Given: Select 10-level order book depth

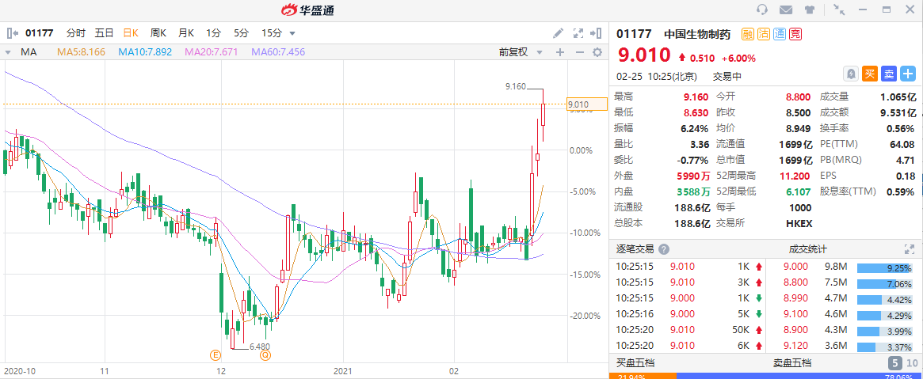Looking at the screenshot, I should tap(912, 362).
